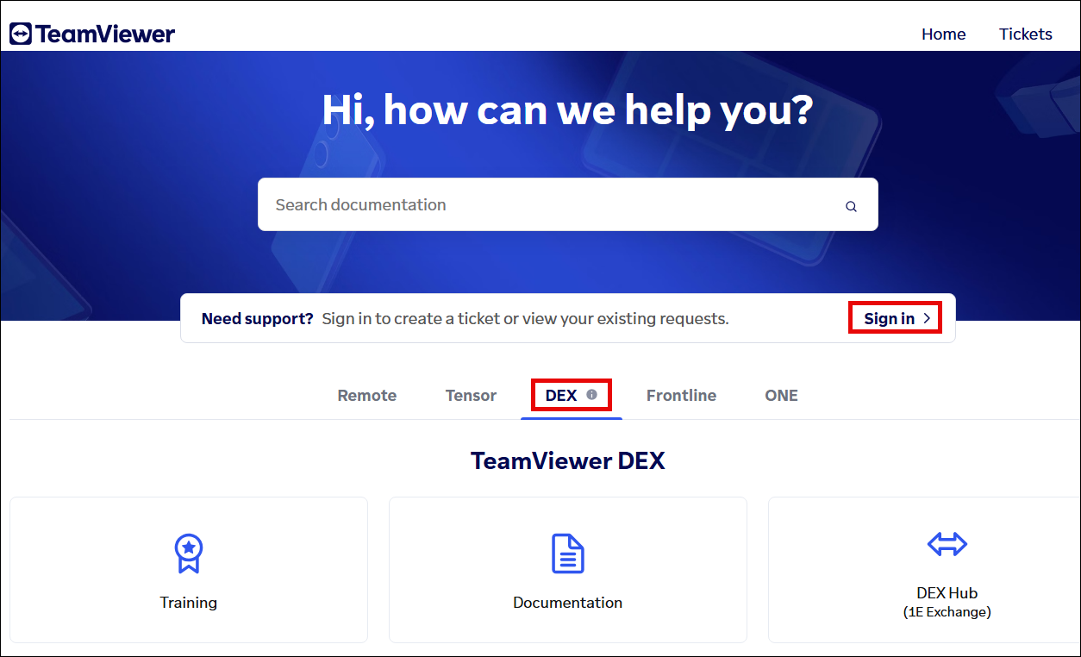This screenshot has width=1081, height=657.
Task: Select the DEX tab
Action: click(x=561, y=396)
